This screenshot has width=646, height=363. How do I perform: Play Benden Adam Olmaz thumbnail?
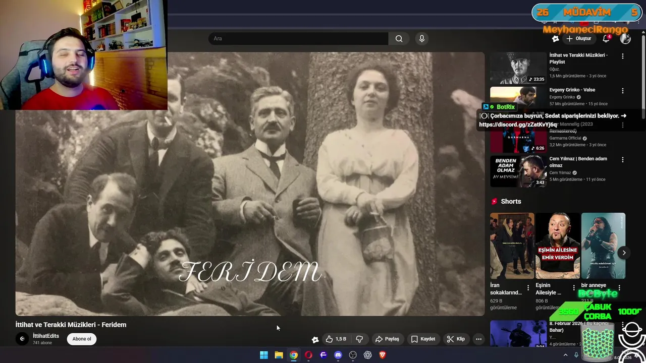(x=518, y=171)
